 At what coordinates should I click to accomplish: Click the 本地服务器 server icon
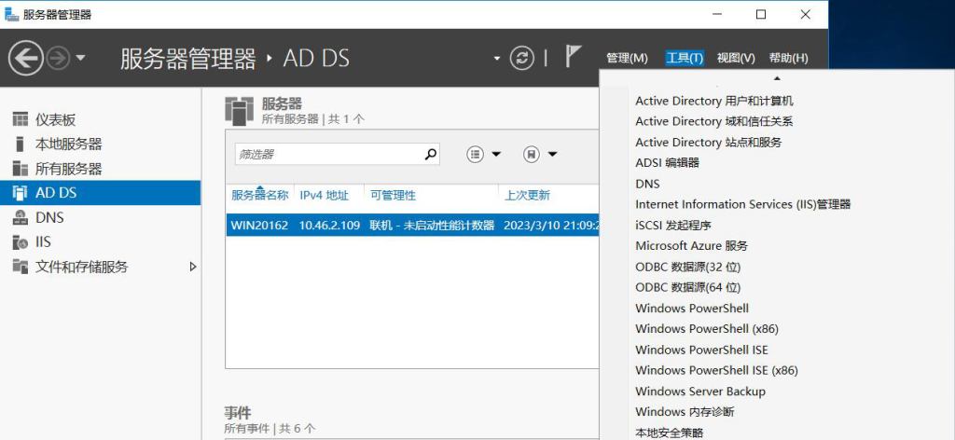[21, 144]
